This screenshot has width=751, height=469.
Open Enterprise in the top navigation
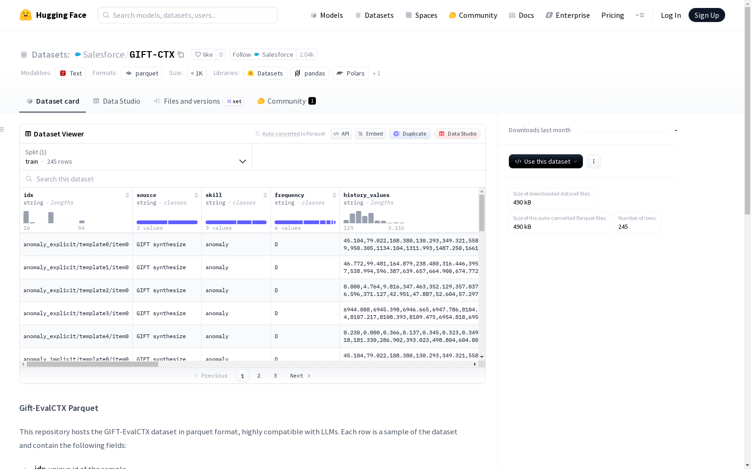[567, 15]
